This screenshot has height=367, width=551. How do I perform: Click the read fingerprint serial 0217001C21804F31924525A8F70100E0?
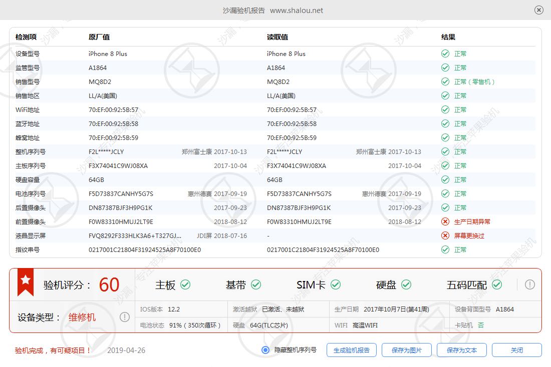pos(323,250)
